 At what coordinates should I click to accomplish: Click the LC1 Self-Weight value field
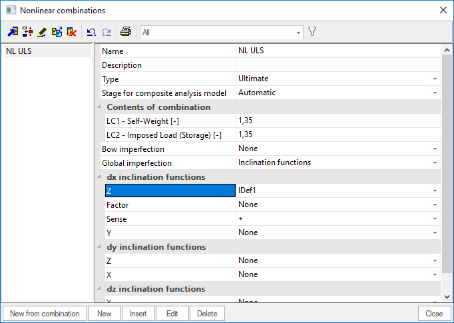pyautogui.click(x=336, y=121)
